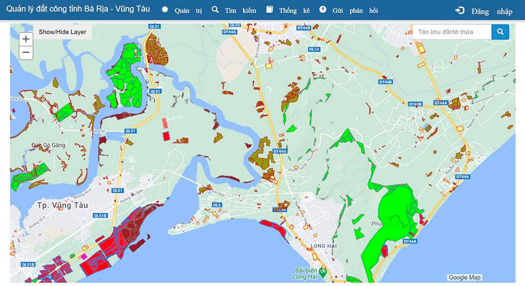Image resolution: width=525 pixels, height=286 pixels.
Task: Click the Đăng nhập login link
Action: 491,11
